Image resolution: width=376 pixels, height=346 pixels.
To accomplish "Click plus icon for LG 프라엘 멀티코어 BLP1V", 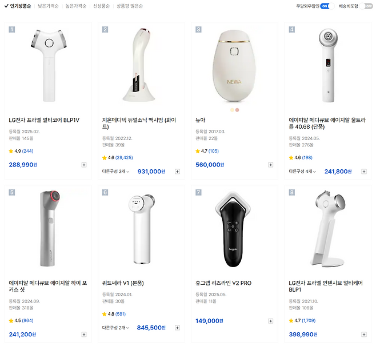I will pos(84,165).
